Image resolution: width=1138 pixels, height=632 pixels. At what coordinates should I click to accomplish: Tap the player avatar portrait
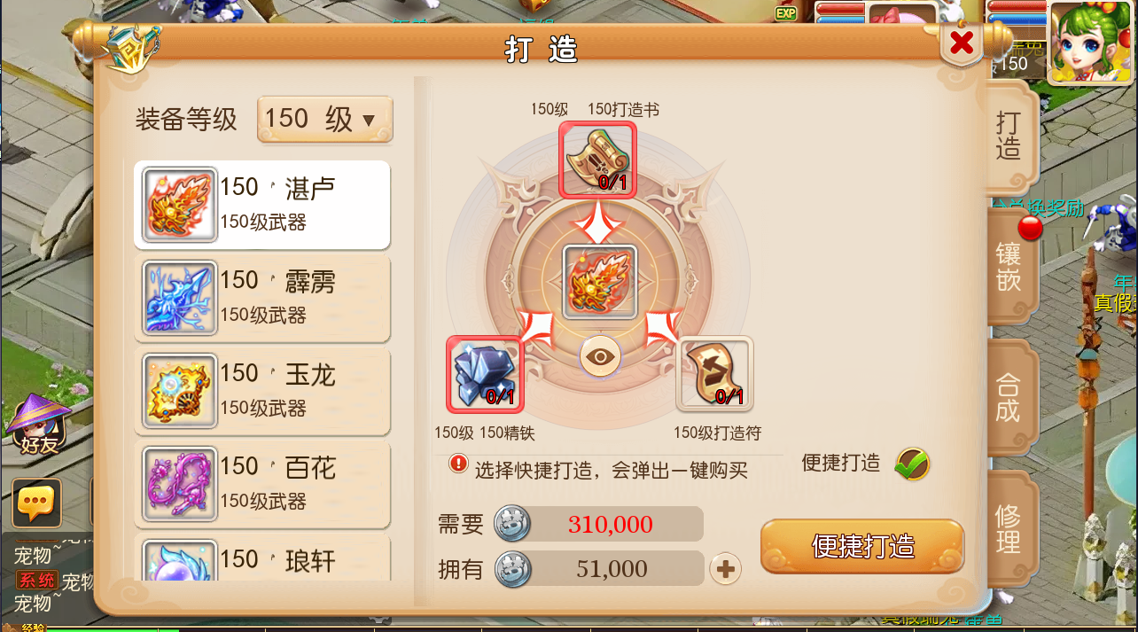(x=1091, y=41)
